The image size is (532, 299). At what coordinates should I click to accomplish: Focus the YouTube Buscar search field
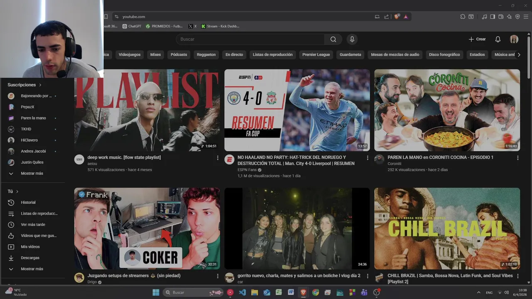[250, 39]
